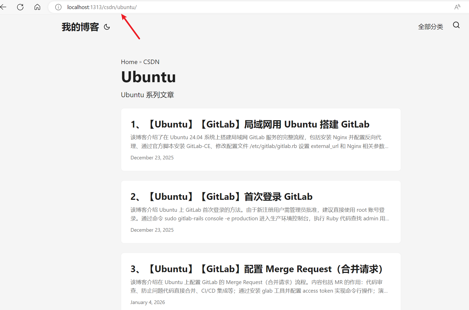Open the 我的博客 site title link
Image resolution: width=469 pixels, height=310 pixels.
80,27
